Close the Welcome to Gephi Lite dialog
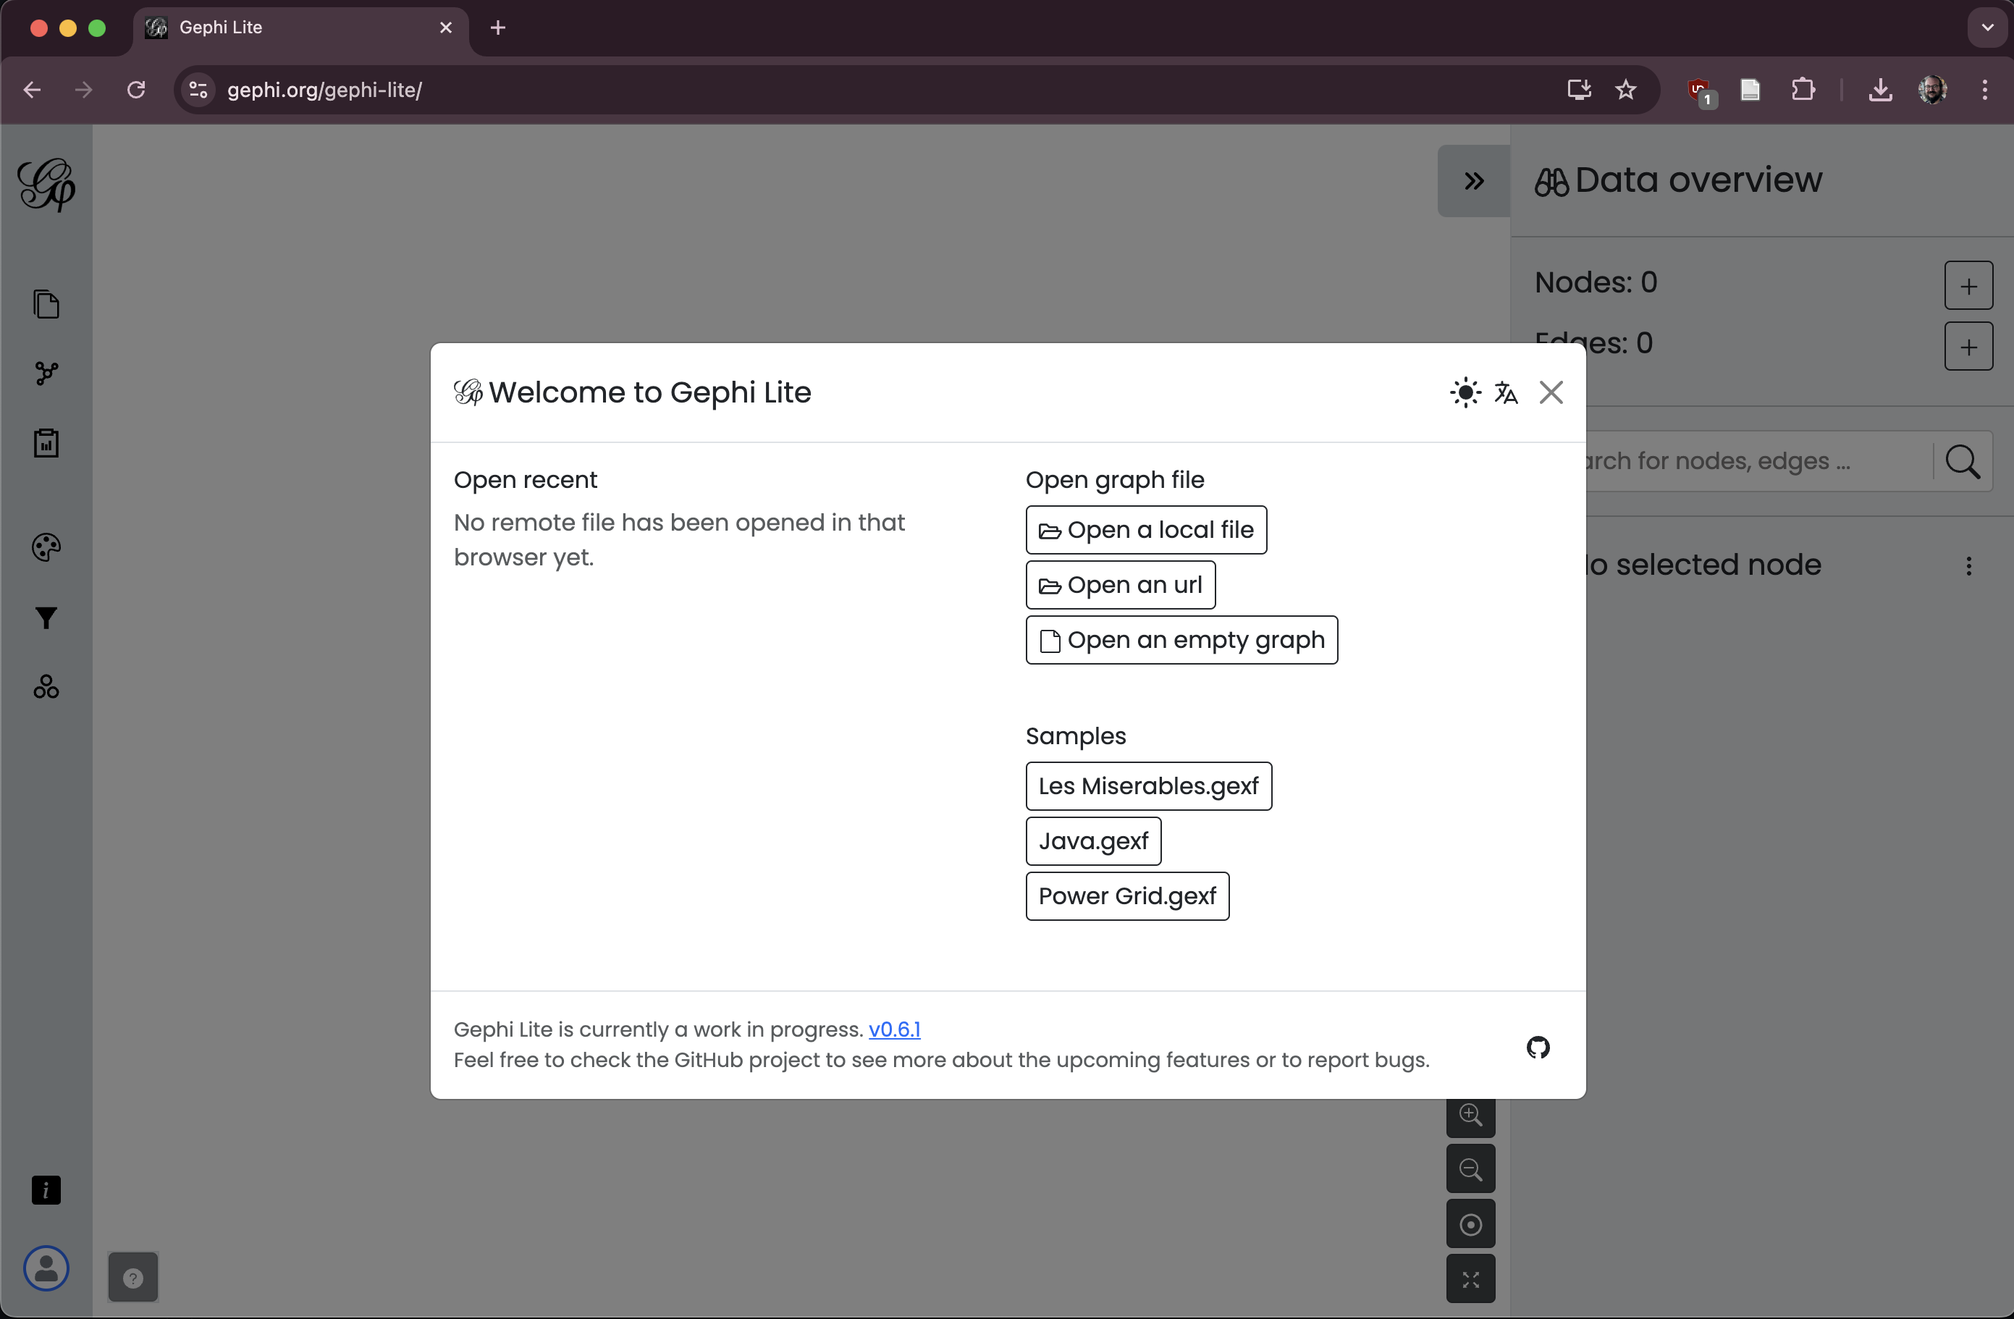2014x1319 pixels. [1551, 392]
